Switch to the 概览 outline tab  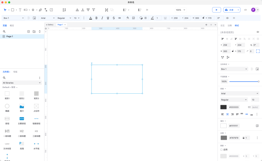[12, 26]
